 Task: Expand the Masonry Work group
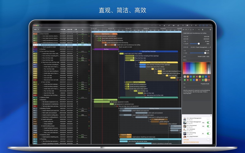tap(40, 97)
